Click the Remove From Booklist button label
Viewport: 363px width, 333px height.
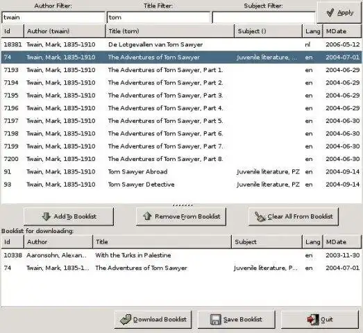point(187,216)
